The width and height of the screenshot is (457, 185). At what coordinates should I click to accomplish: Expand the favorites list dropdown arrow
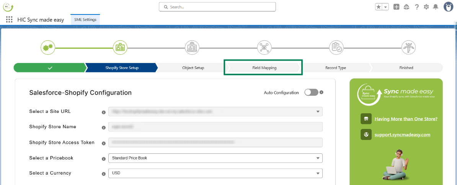pos(385,7)
